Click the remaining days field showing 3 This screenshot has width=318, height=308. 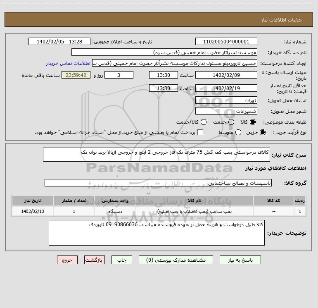click(x=119, y=75)
